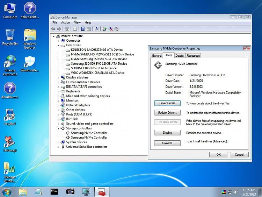262x197 pixels.
Task: Select the Ramdisk tree item
Action: click(x=72, y=119)
